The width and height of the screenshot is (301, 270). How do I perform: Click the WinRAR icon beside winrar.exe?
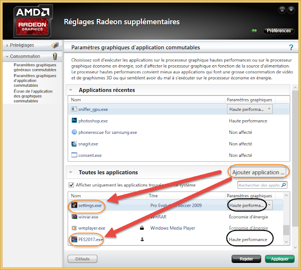(74, 216)
